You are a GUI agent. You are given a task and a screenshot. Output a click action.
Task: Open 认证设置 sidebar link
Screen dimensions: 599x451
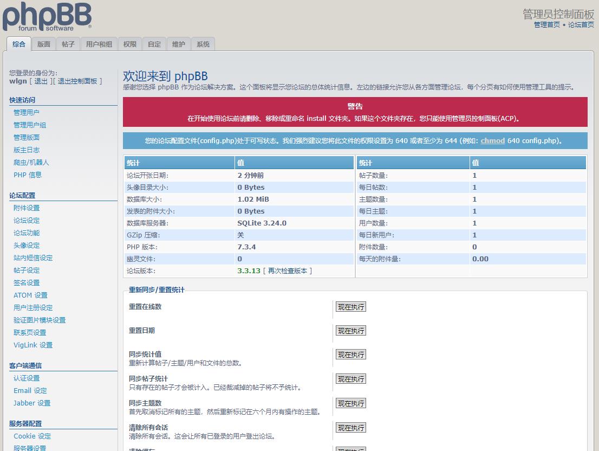click(x=27, y=378)
